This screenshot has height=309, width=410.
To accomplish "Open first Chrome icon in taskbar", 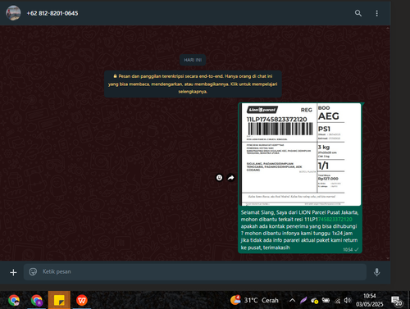I will coord(14,300).
